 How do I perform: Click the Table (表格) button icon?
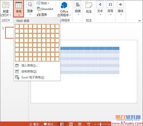click(x=19, y=5)
